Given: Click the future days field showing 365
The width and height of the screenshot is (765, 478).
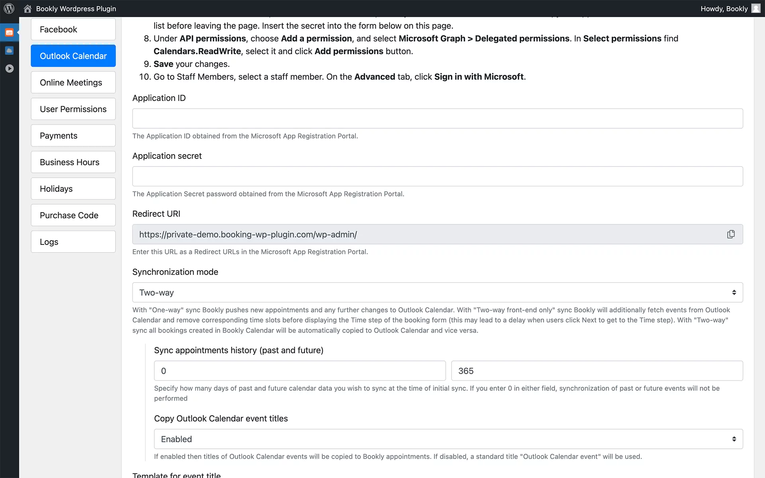Looking at the screenshot, I should click(597, 371).
